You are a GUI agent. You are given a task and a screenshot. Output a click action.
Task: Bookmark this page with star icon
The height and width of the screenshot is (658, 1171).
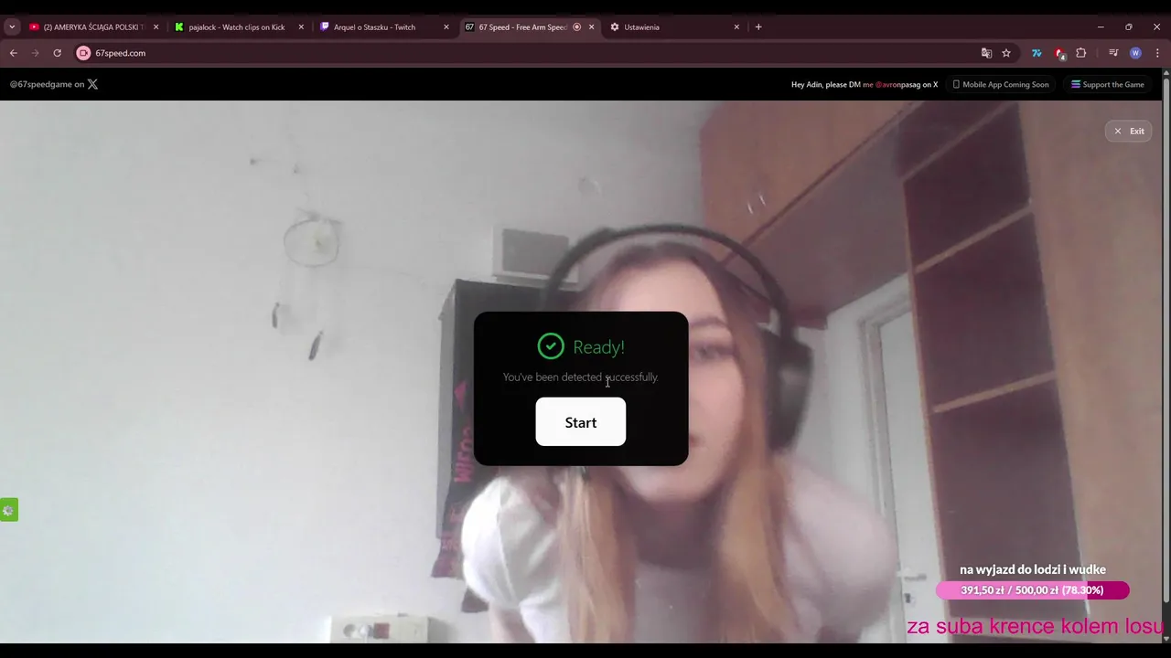tap(1006, 53)
